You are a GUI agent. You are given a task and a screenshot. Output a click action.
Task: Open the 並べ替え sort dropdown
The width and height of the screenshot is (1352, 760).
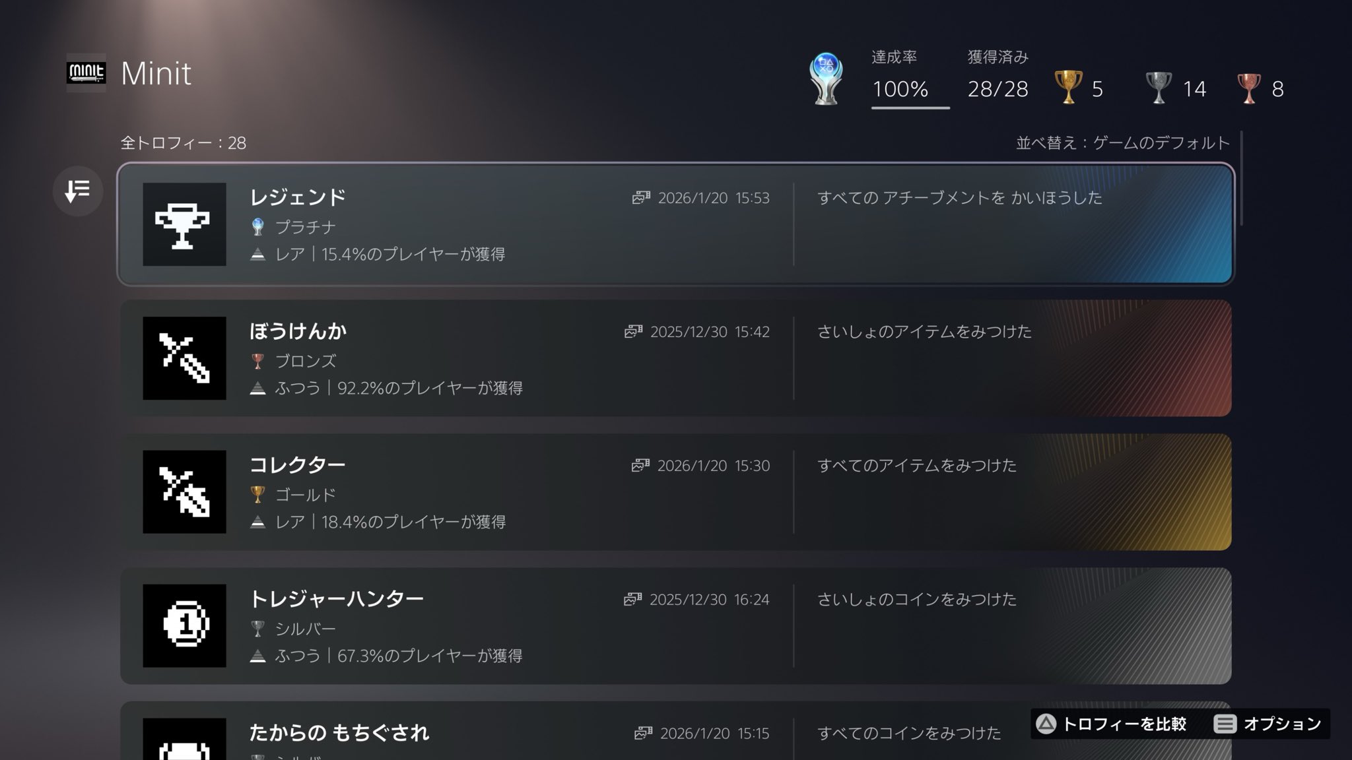[1122, 142]
